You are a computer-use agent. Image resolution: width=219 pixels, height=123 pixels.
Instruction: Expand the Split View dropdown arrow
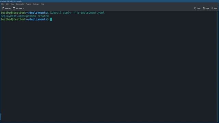click(x=24, y=8)
